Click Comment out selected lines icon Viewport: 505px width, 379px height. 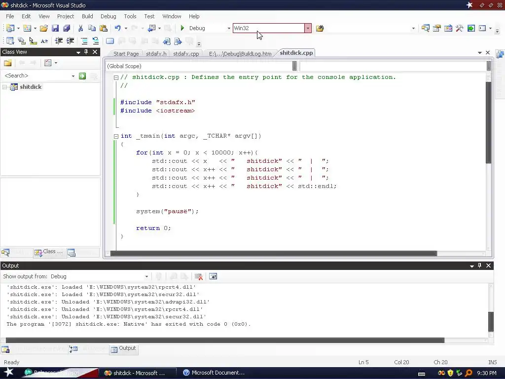click(x=84, y=40)
